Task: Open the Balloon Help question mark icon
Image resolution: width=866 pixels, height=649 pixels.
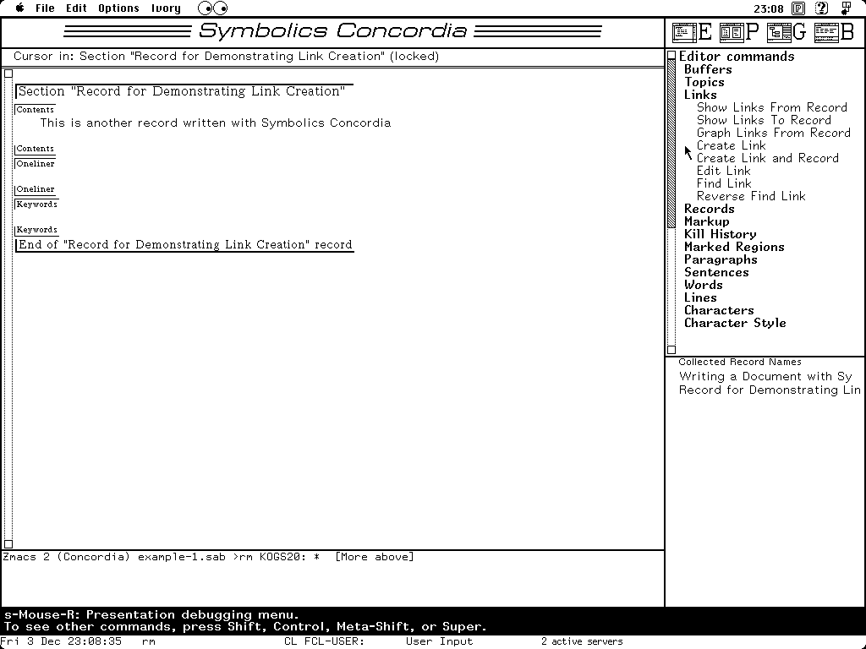Action: (x=822, y=8)
